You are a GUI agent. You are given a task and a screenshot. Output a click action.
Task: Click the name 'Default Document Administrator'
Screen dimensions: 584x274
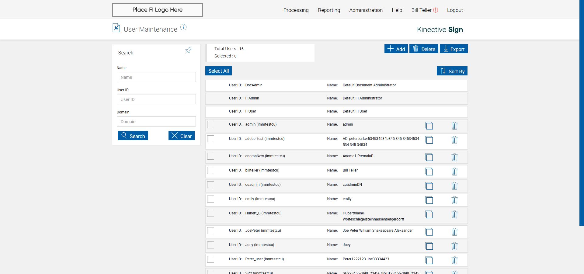coord(369,85)
